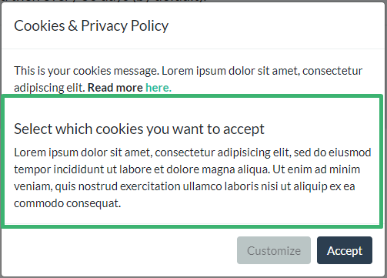
Task: Click the line starting "veniam, quis nostrud exercitation"
Action: [185, 186]
